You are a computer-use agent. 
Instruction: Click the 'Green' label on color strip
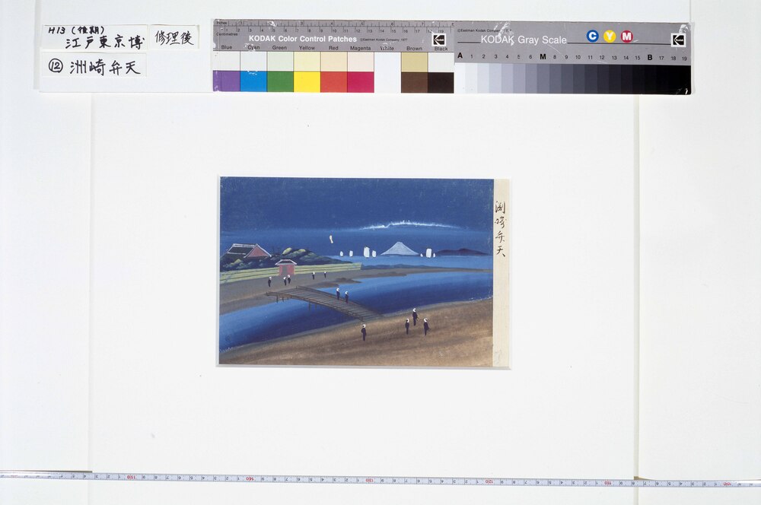point(279,48)
